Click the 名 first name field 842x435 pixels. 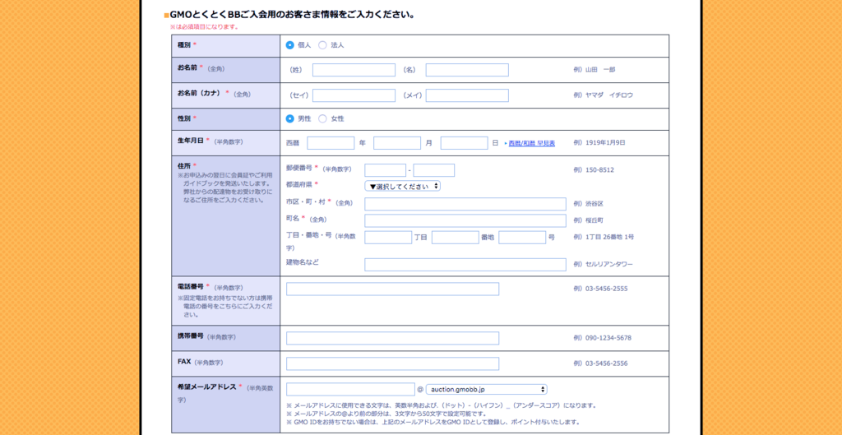[467, 70]
